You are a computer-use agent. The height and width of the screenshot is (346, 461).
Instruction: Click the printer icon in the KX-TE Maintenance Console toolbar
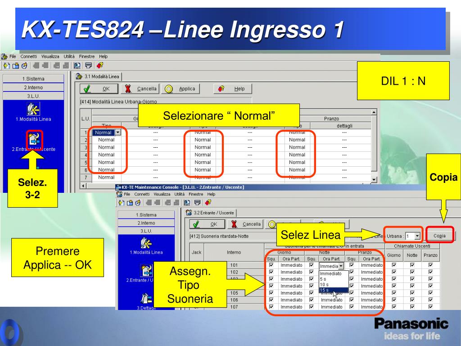tap(197, 202)
